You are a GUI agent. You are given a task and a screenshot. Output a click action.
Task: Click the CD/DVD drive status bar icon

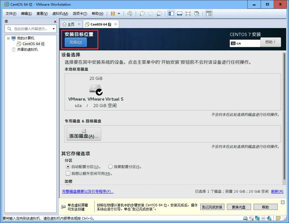click(x=251, y=218)
